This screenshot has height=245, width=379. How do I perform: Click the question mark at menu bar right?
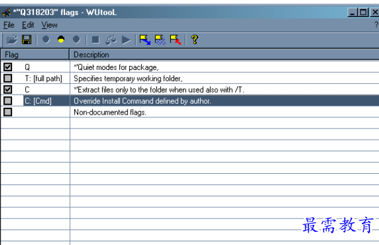tap(376, 25)
